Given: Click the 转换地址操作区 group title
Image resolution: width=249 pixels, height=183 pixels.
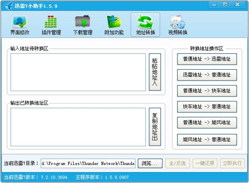Looking at the screenshot, I should click(x=207, y=48).
